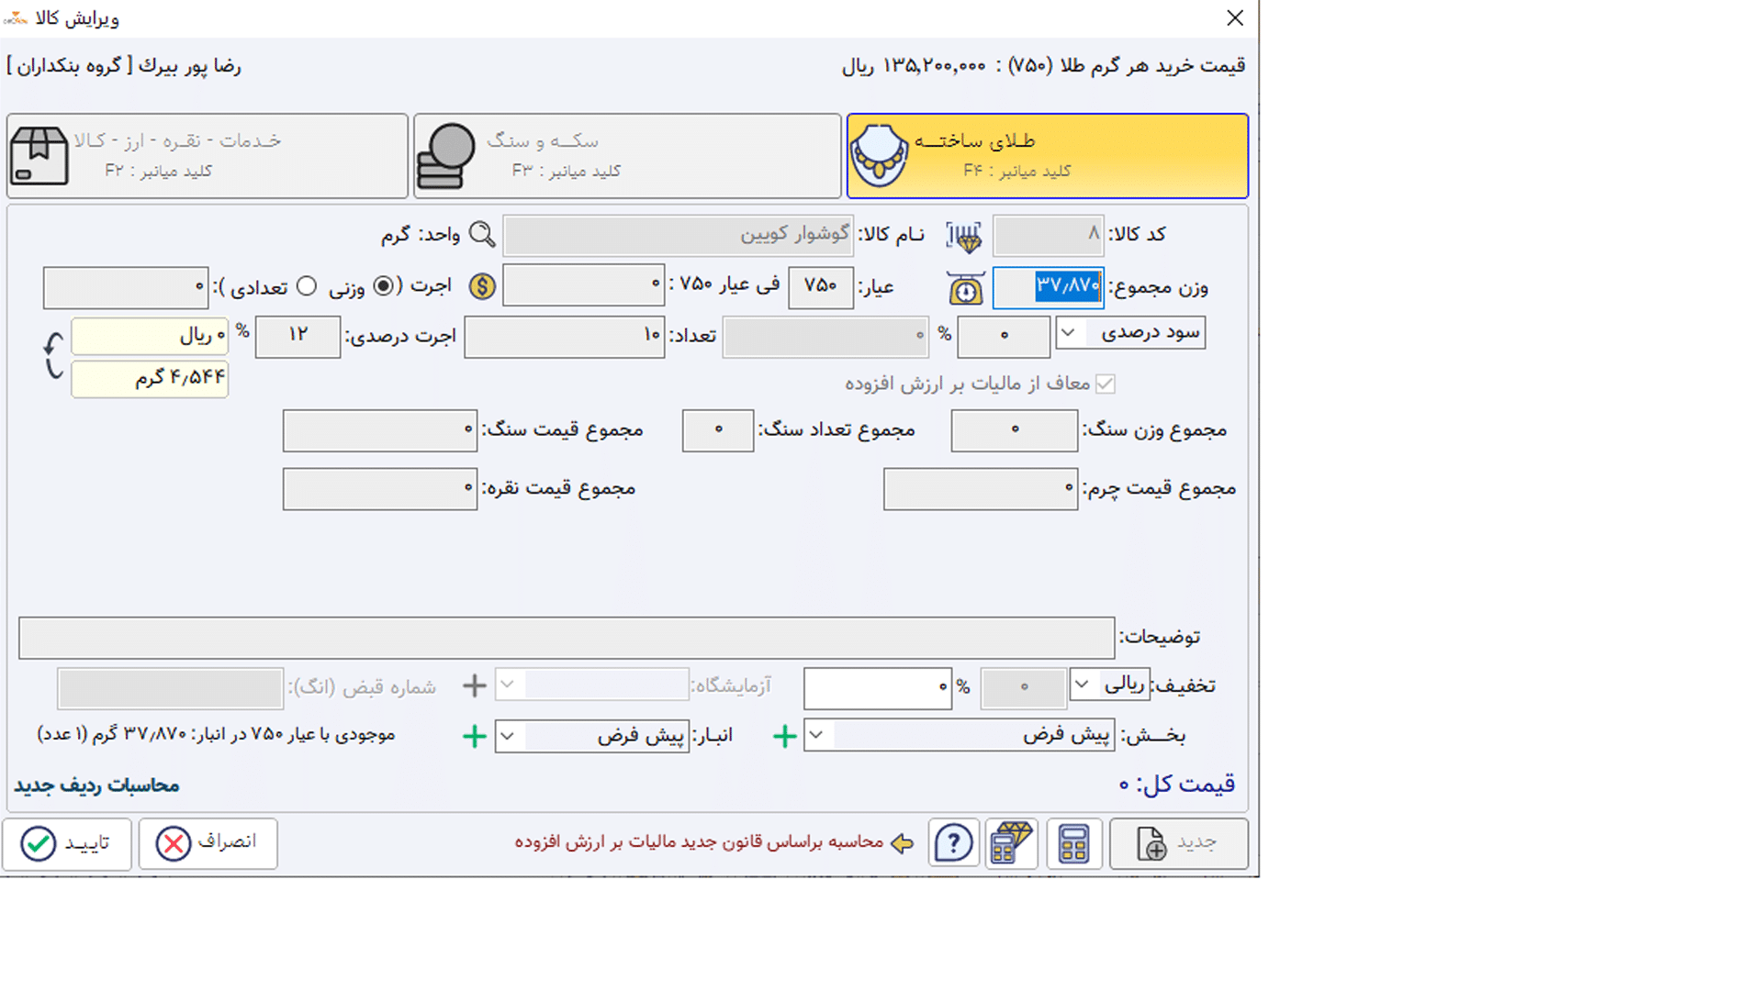This screenshot has height=991, width=1763.
Task: Open the gem calculator icon button
Action: pyautogui.click(x=1012, y=843)
